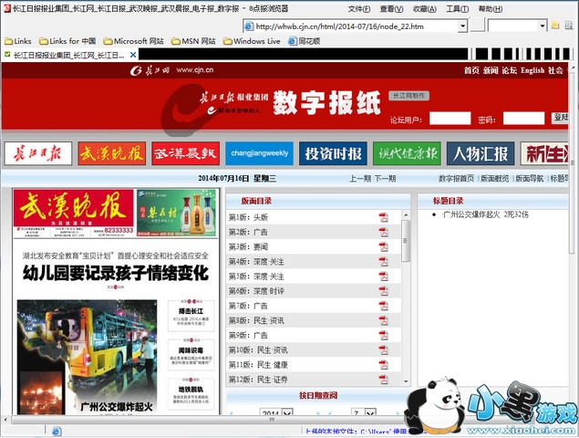The height and width of the screenshot is (438, 579).
Task: Click 首页 in the top navigation
Action: tap(471, 70)
